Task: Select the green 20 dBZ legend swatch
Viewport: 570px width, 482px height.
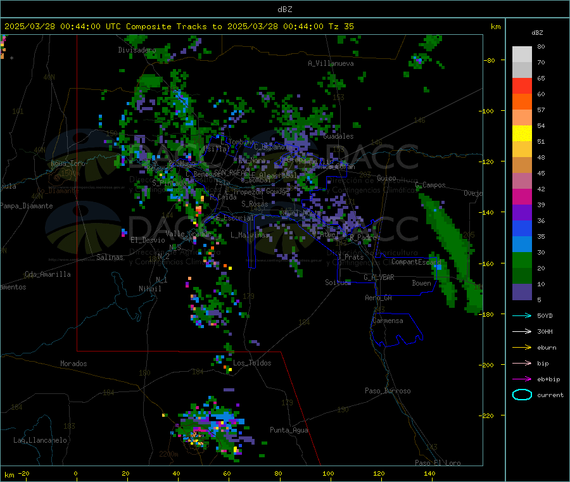Action: [x=522, y=260]
